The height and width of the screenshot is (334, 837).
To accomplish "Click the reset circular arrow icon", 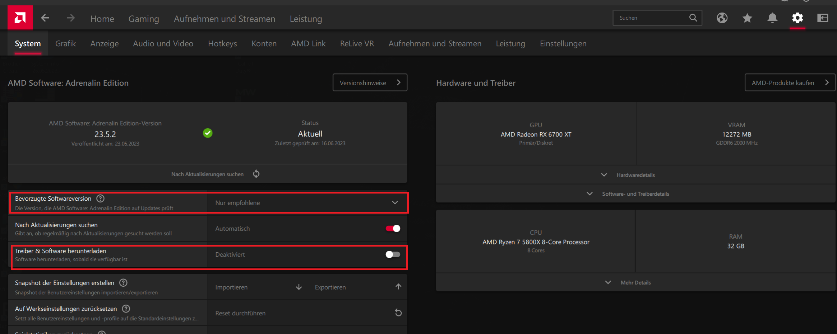I will click(398, 312).
